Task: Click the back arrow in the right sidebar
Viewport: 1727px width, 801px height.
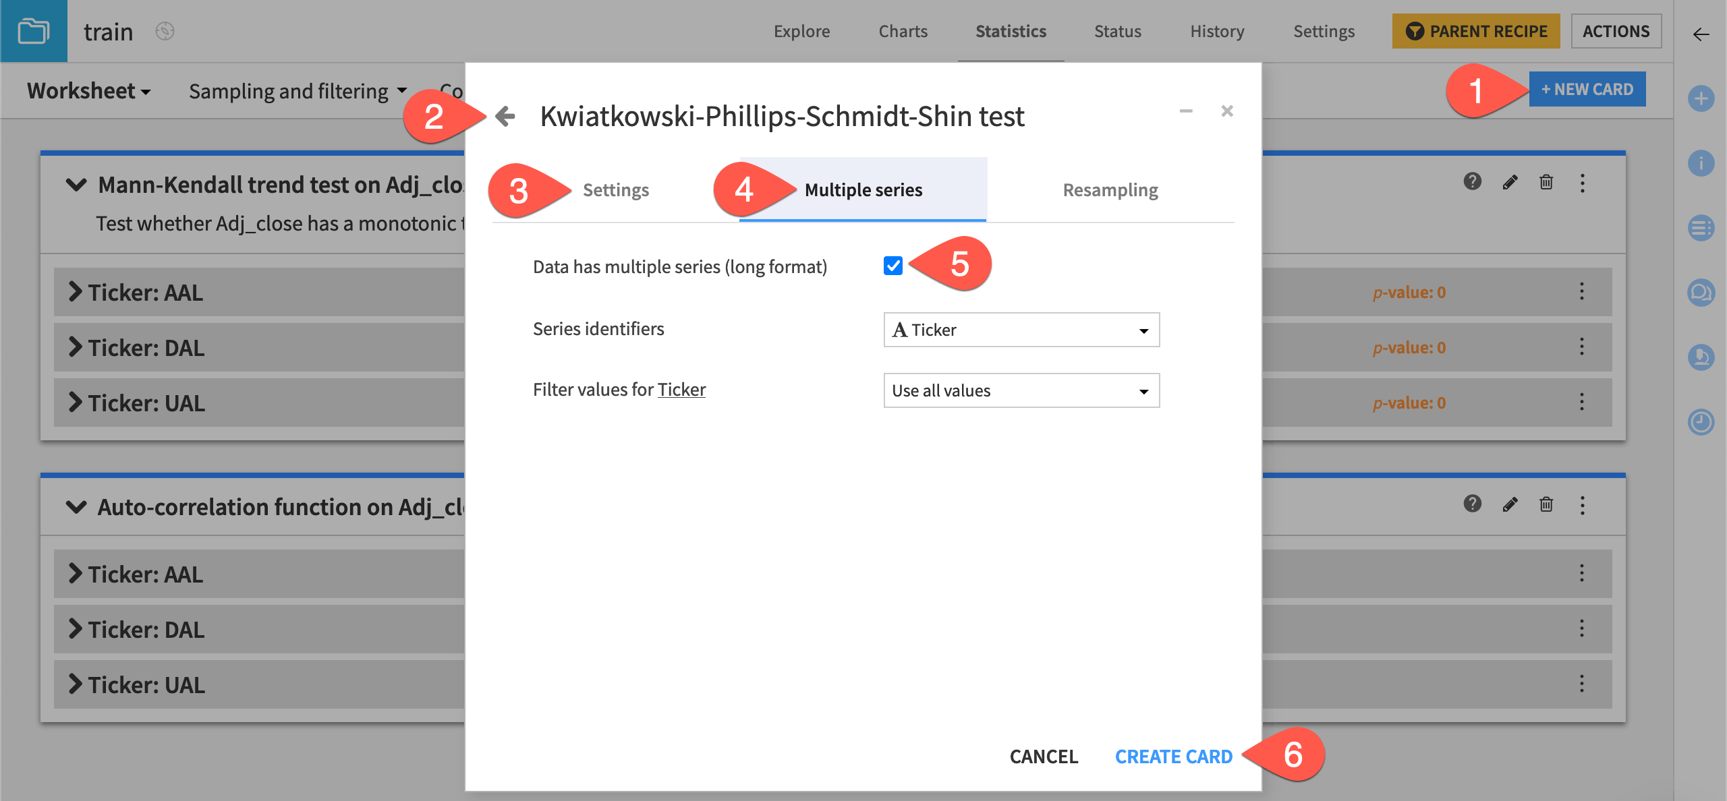Action: point(1701,34)
